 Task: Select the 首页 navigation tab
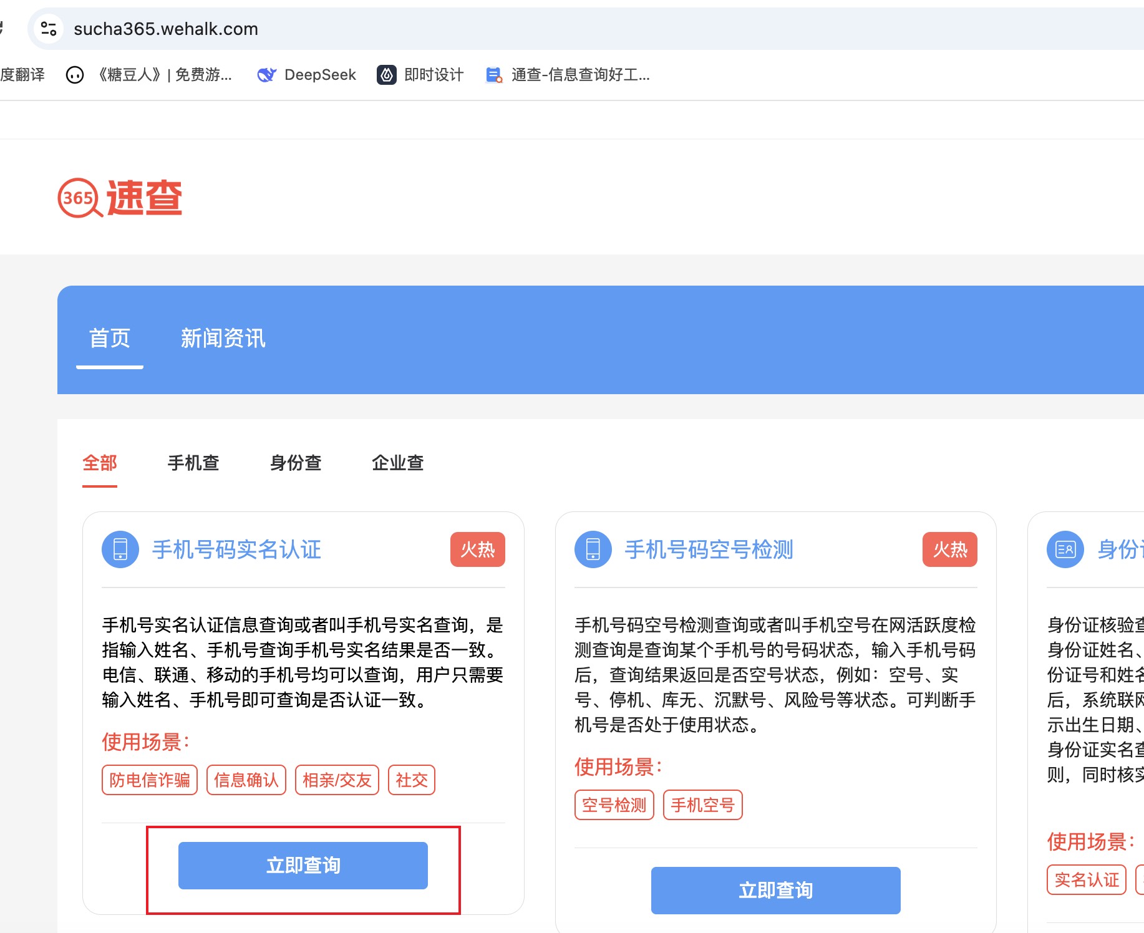click(110, 338)
